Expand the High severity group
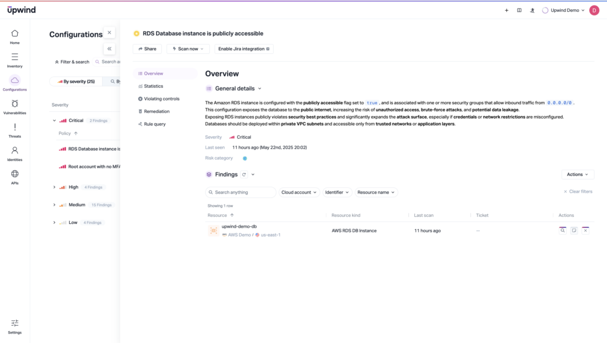Image resolution: width=607 pixels, height=343 pixels. 54,187
